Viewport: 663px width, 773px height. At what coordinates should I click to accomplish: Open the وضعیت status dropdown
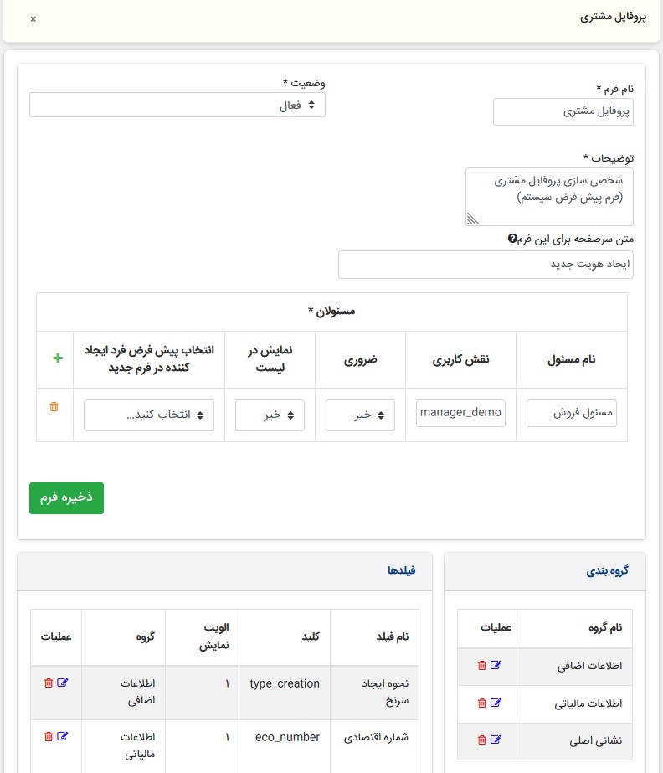pos(177,105)
